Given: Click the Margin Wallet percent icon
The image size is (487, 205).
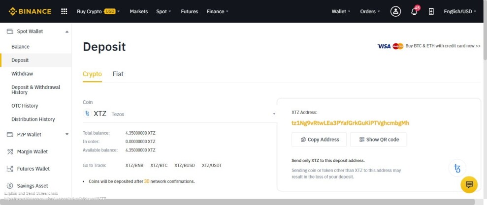Looking at the screenshot, I should [x=10, y=151].
